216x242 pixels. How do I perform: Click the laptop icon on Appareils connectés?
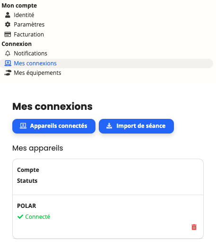[x=23, y=126]
